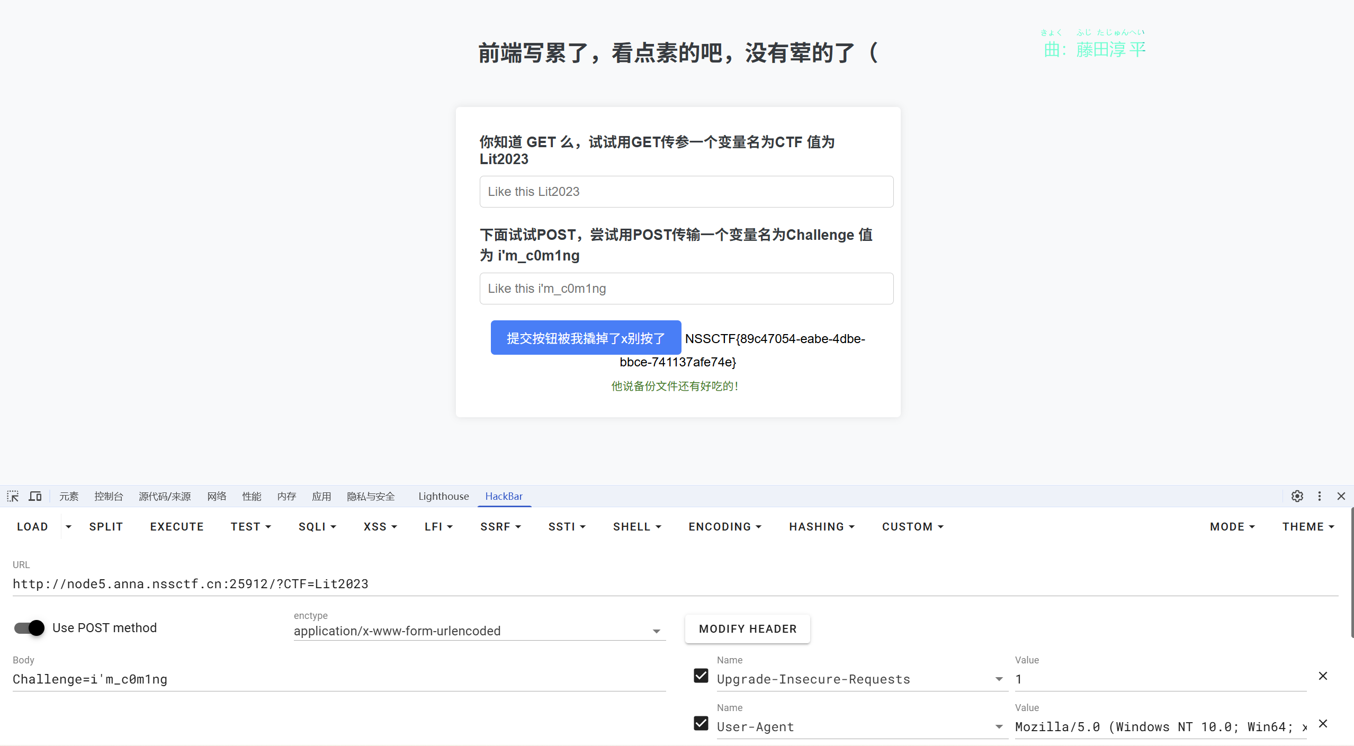Remove the Upgrade-Insecure-Requests header row

tap(1322, 676)
